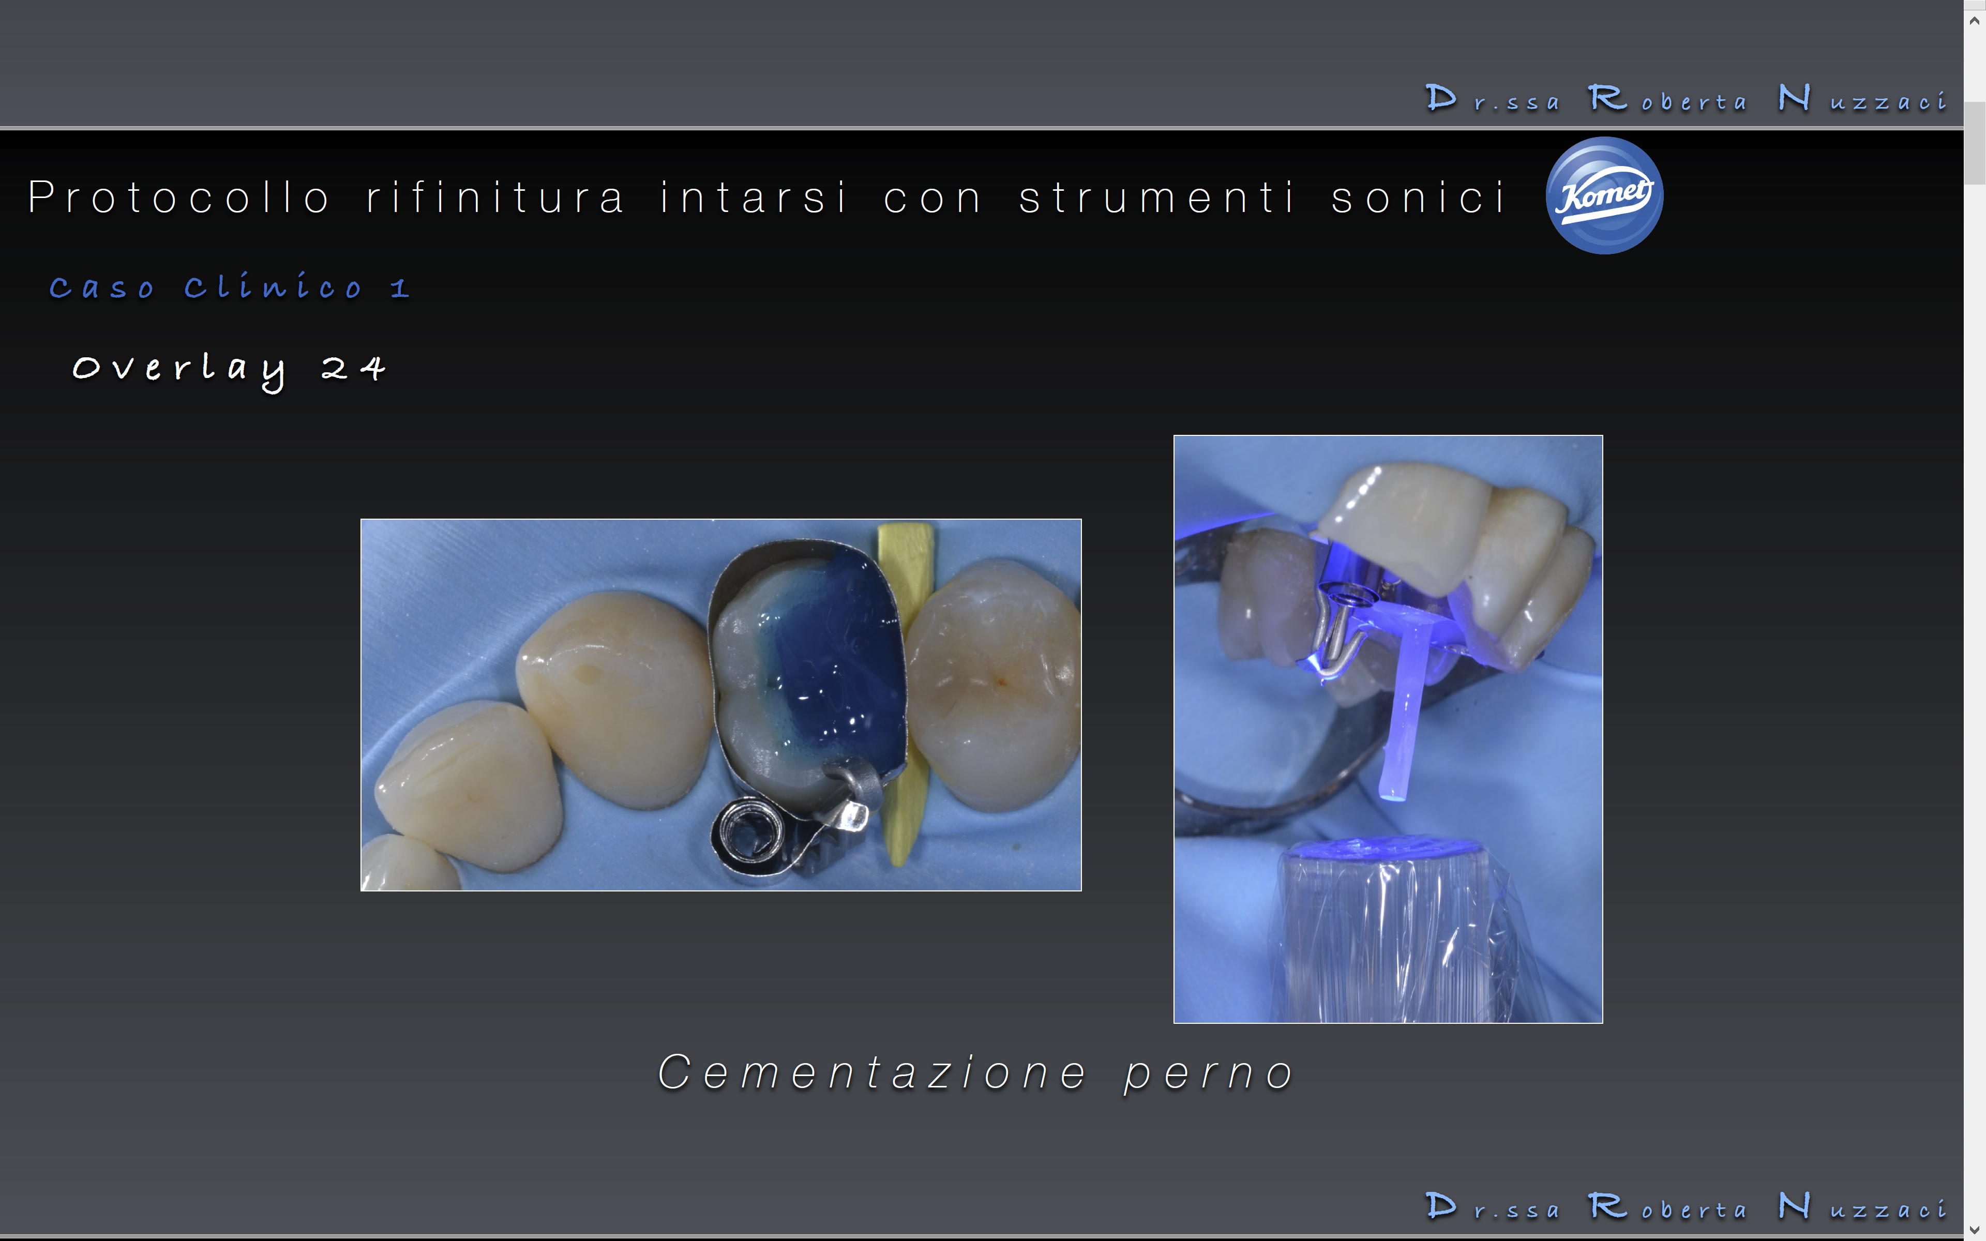Click the bottom 'Dr.ssa Roberta Nuzzaci' text
Screen dimensions: 1986x1241
1687,1206
